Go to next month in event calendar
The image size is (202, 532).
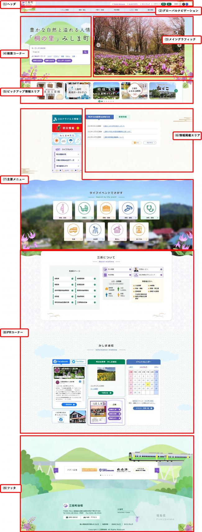(156, 367)
